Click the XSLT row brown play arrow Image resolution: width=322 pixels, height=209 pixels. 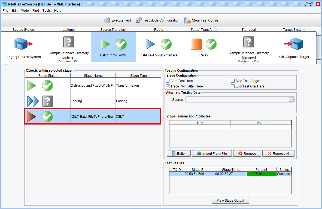click(31, 117)
